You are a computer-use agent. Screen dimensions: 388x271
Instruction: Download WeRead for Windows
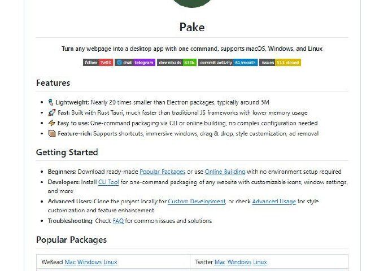coord(90,262)
